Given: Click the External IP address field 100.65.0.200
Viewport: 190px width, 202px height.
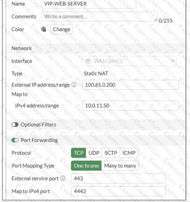Looking at the screenshot, I should pyautogui.click(x=130, y=85).
